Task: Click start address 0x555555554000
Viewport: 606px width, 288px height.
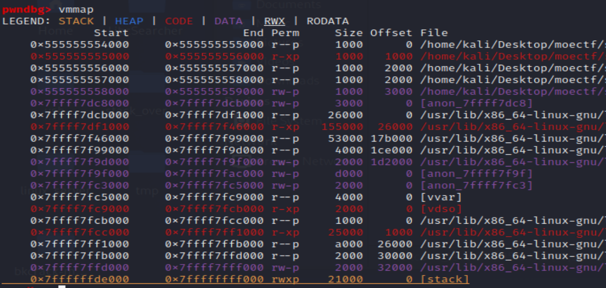Action: (x=79, y=45)
